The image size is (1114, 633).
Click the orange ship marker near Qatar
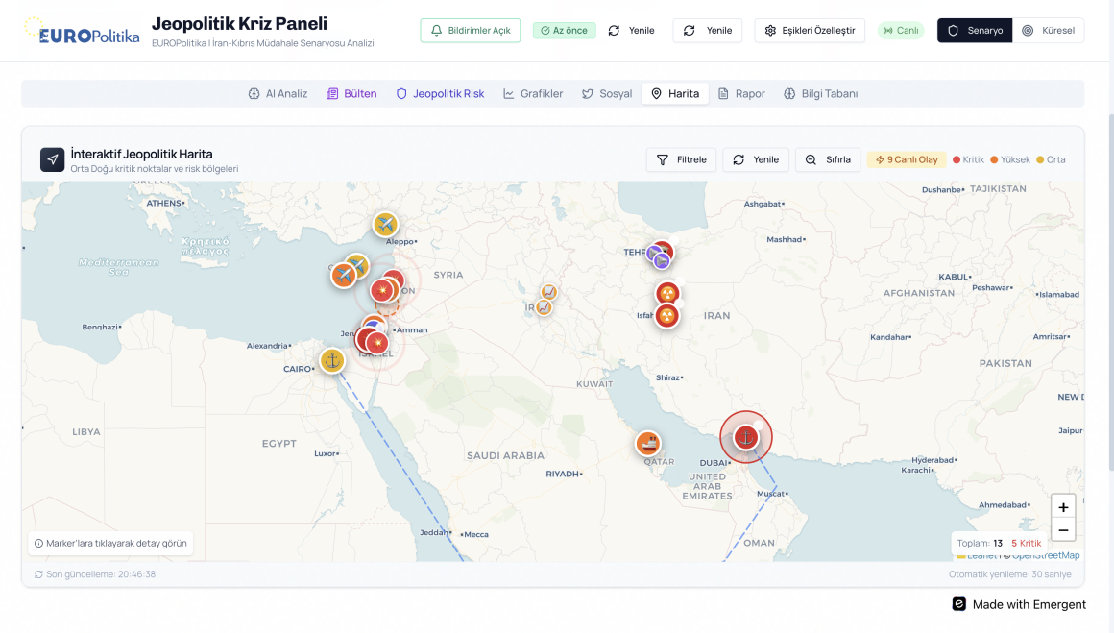pos(648,444)
